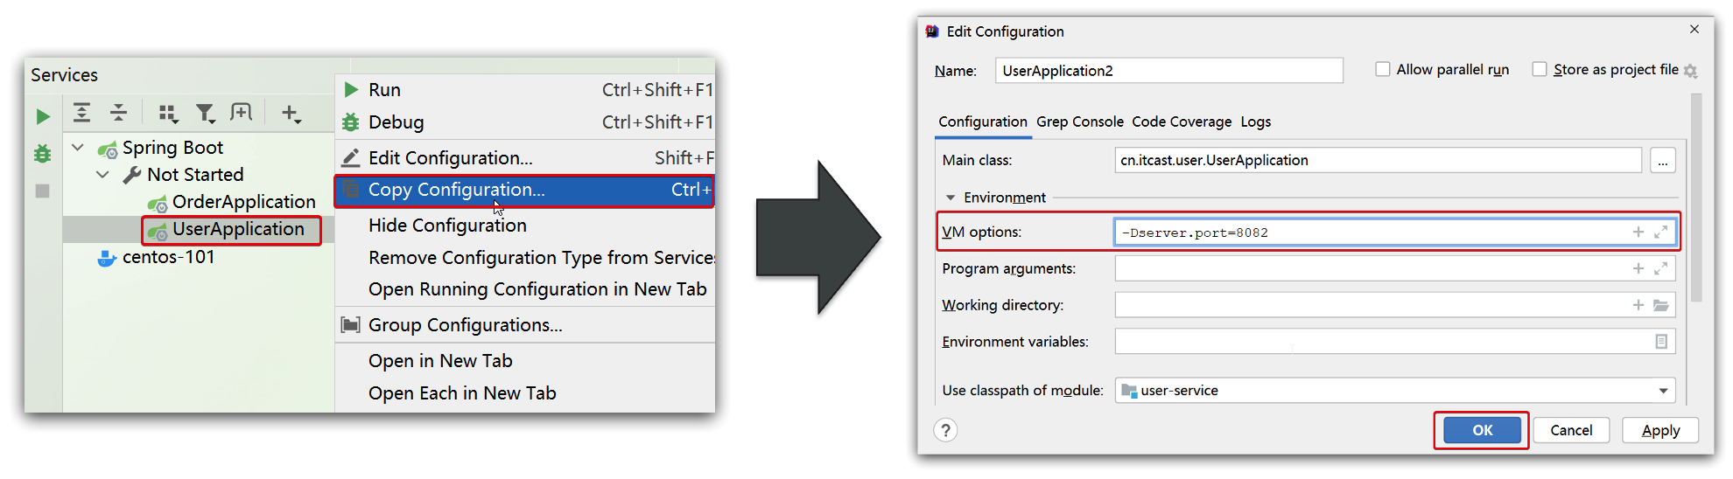This screenshot has height=479, width=1733.
Task: Click the Apply button
Action: [1659, 430]
